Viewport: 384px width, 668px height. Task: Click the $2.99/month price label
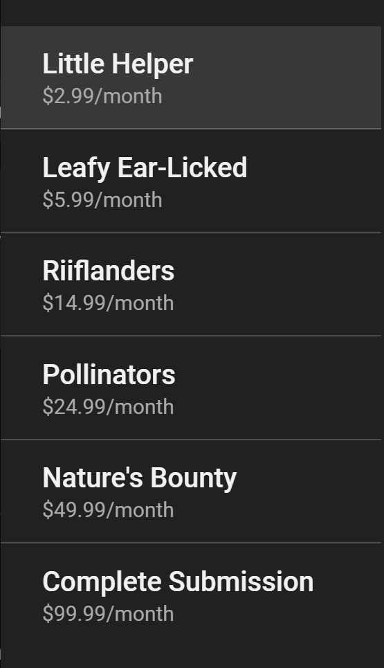click(102, 96)
